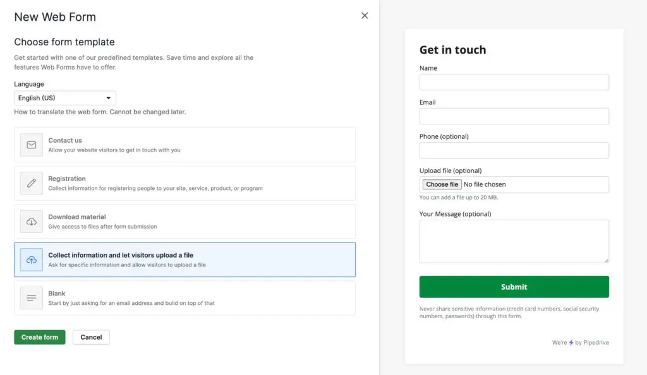
Task: Click the lines icon beside Blank template
Action: click(31, 297)
